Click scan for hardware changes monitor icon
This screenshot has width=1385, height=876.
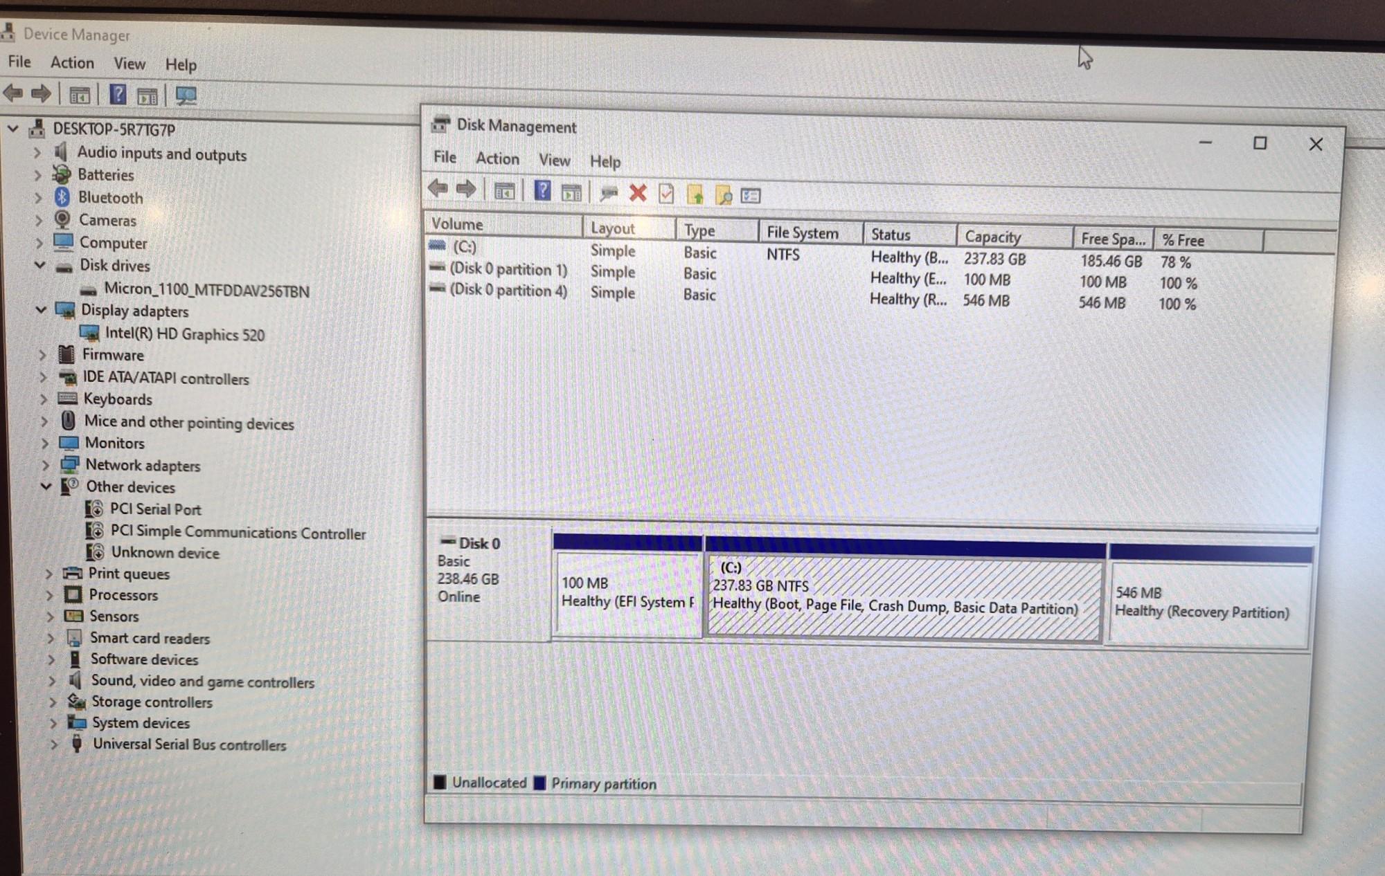[x=186, y=95]
